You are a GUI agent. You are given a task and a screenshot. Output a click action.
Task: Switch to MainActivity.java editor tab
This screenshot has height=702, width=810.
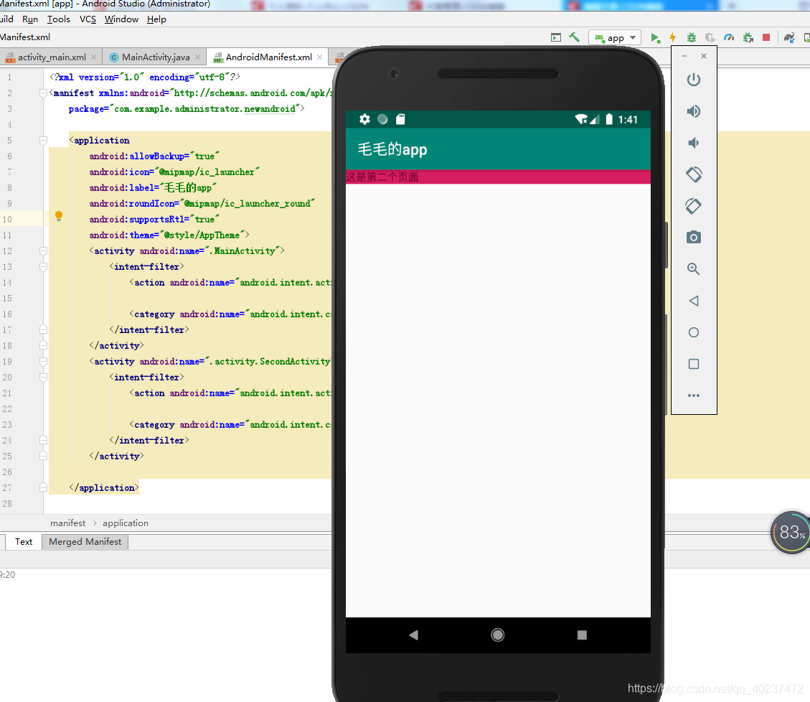click(x=156, y=57)
